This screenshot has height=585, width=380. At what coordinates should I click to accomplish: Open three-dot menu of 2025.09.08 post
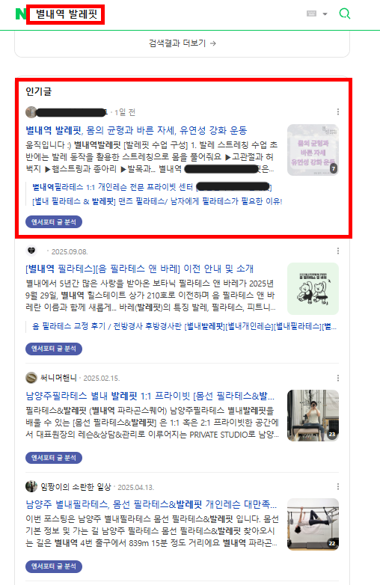[x=338, y=251]
